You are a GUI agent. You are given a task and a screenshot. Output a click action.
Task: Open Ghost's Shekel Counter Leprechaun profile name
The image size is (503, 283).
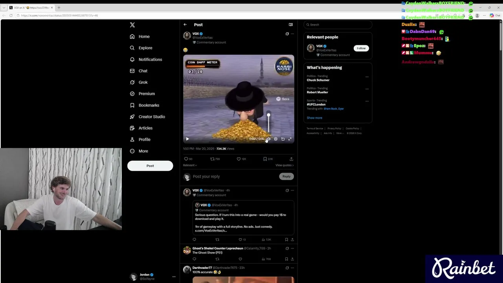point(218,248)
